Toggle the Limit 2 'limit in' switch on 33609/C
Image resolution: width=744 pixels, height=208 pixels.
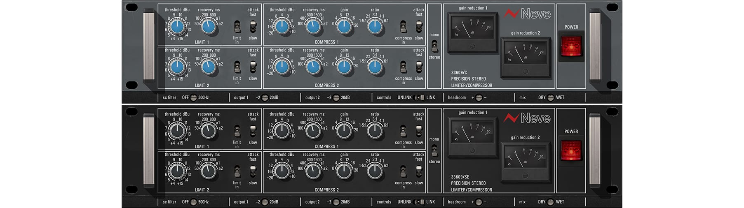[x=237, y=67]
